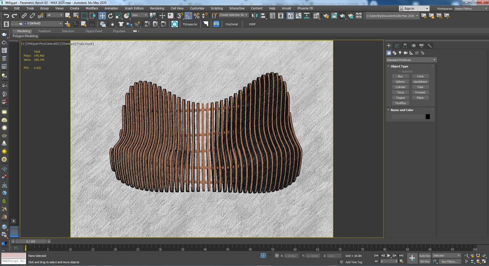The image size is (489, 266).
Task: Enable the AutoGrid checkbox
Action: click(x=400, y=71)
